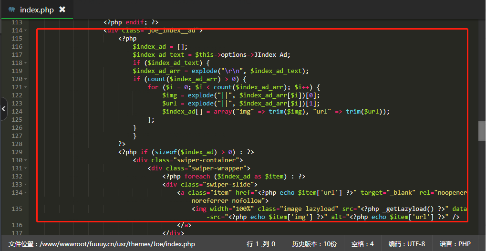
Task: Click the PHP elephant icon on the index.php tab
Action: tap(11, 10)
